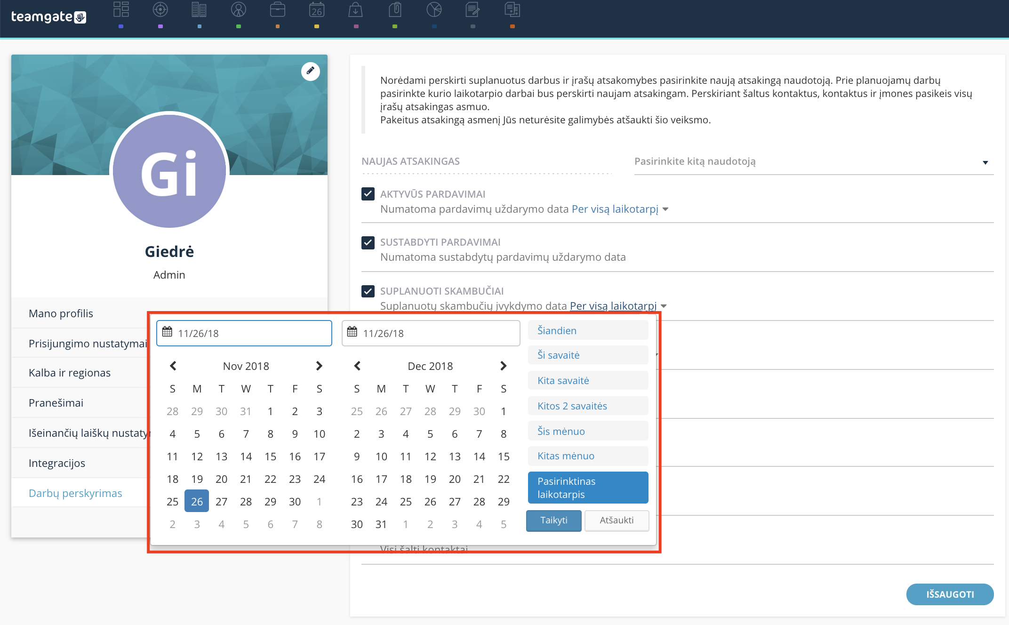Expand period dropdown under Suplanuoti skambučiai
This screenshot has height=625, width=1009.
point(618,306)
